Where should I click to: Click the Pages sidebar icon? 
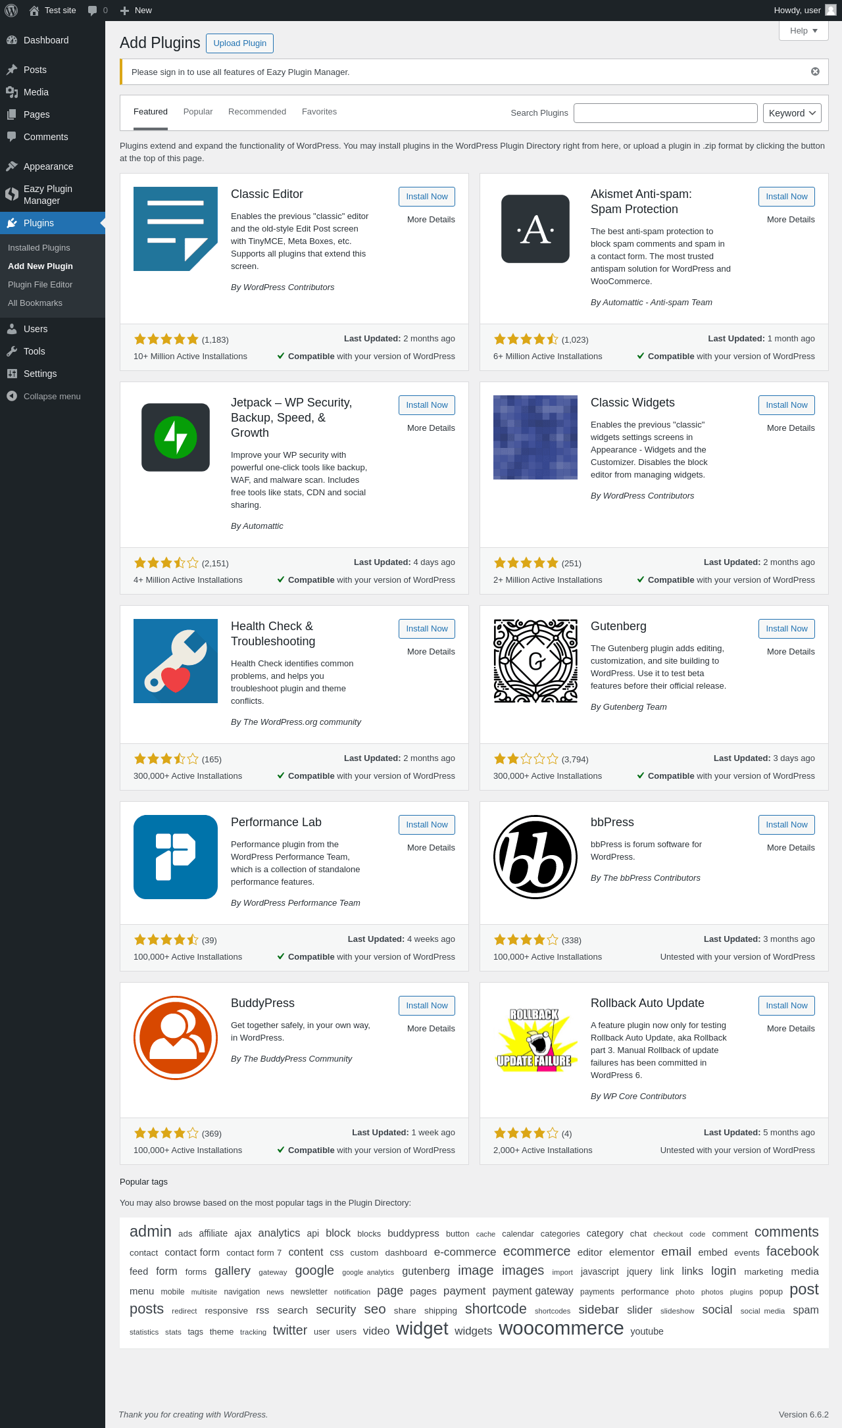pyautogui.click(x=12, y=114)
